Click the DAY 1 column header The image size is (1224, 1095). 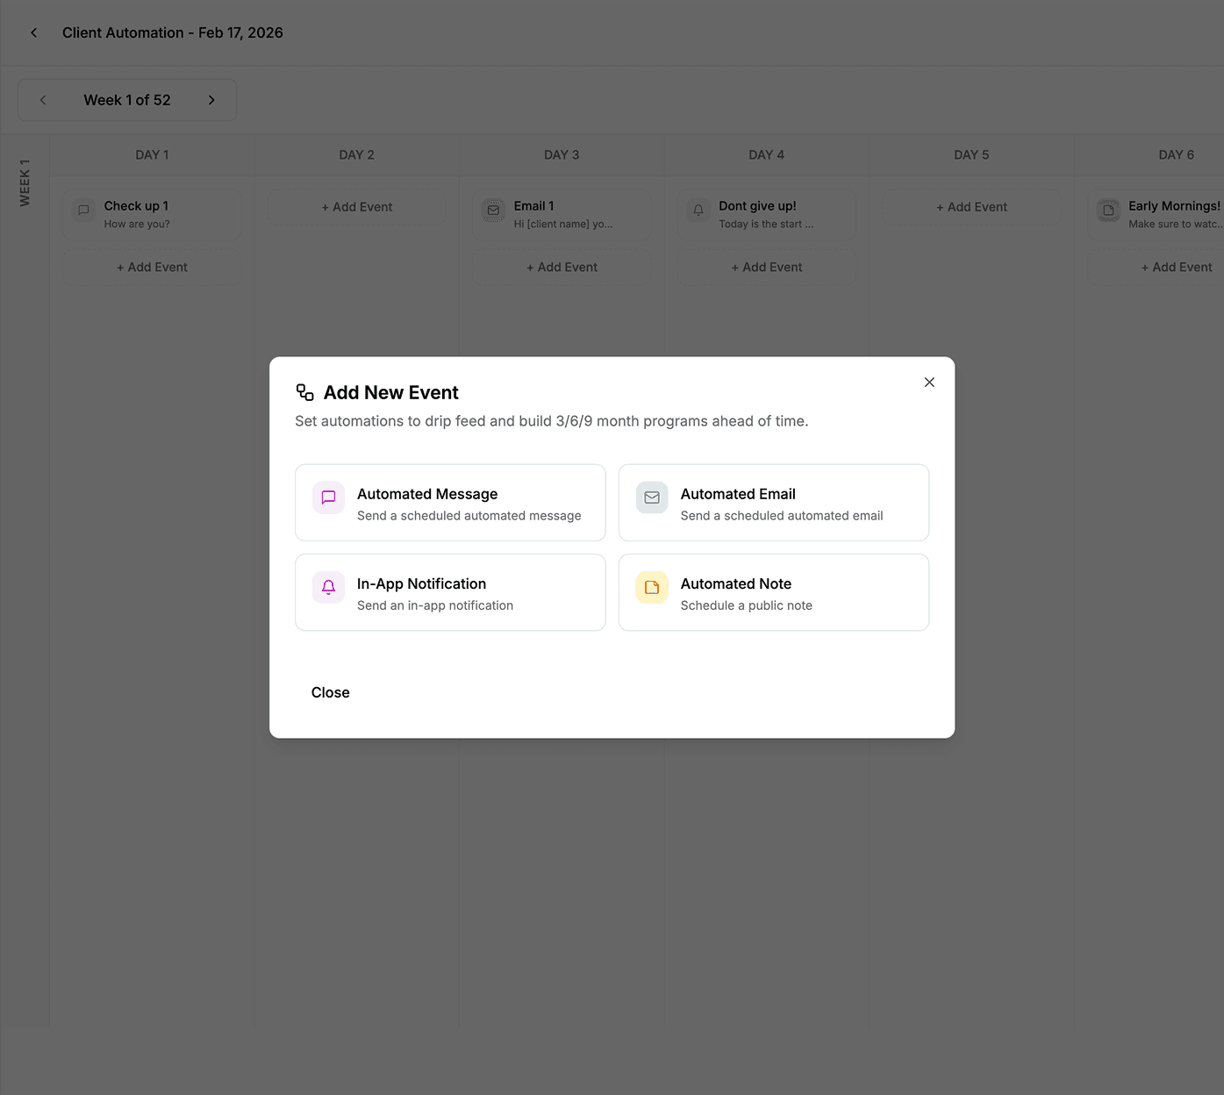[152, 154]
